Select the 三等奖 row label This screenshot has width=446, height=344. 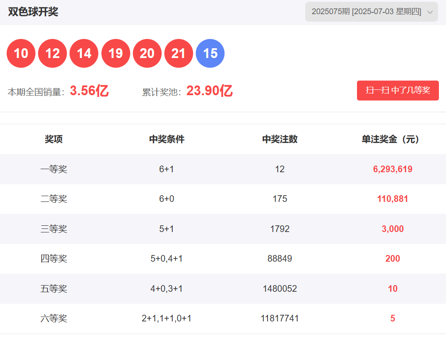point(54,229)
